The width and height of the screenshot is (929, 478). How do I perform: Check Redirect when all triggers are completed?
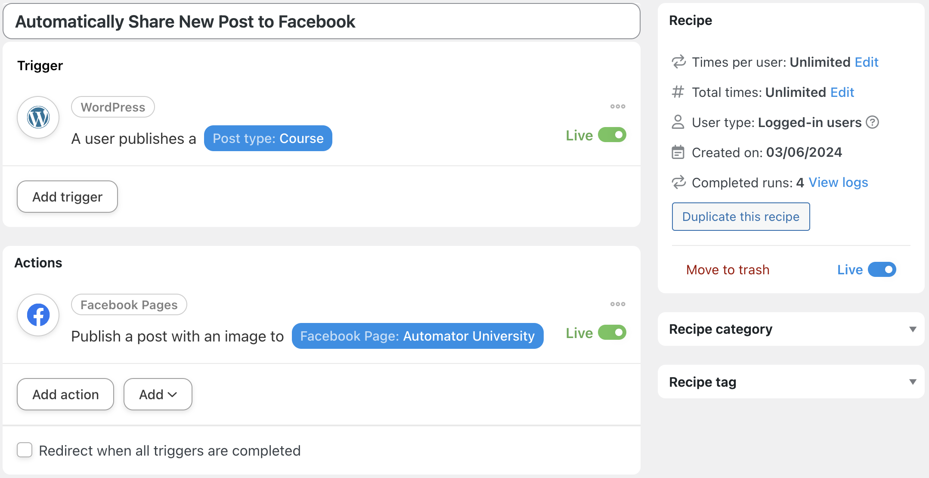coord(25,450)
